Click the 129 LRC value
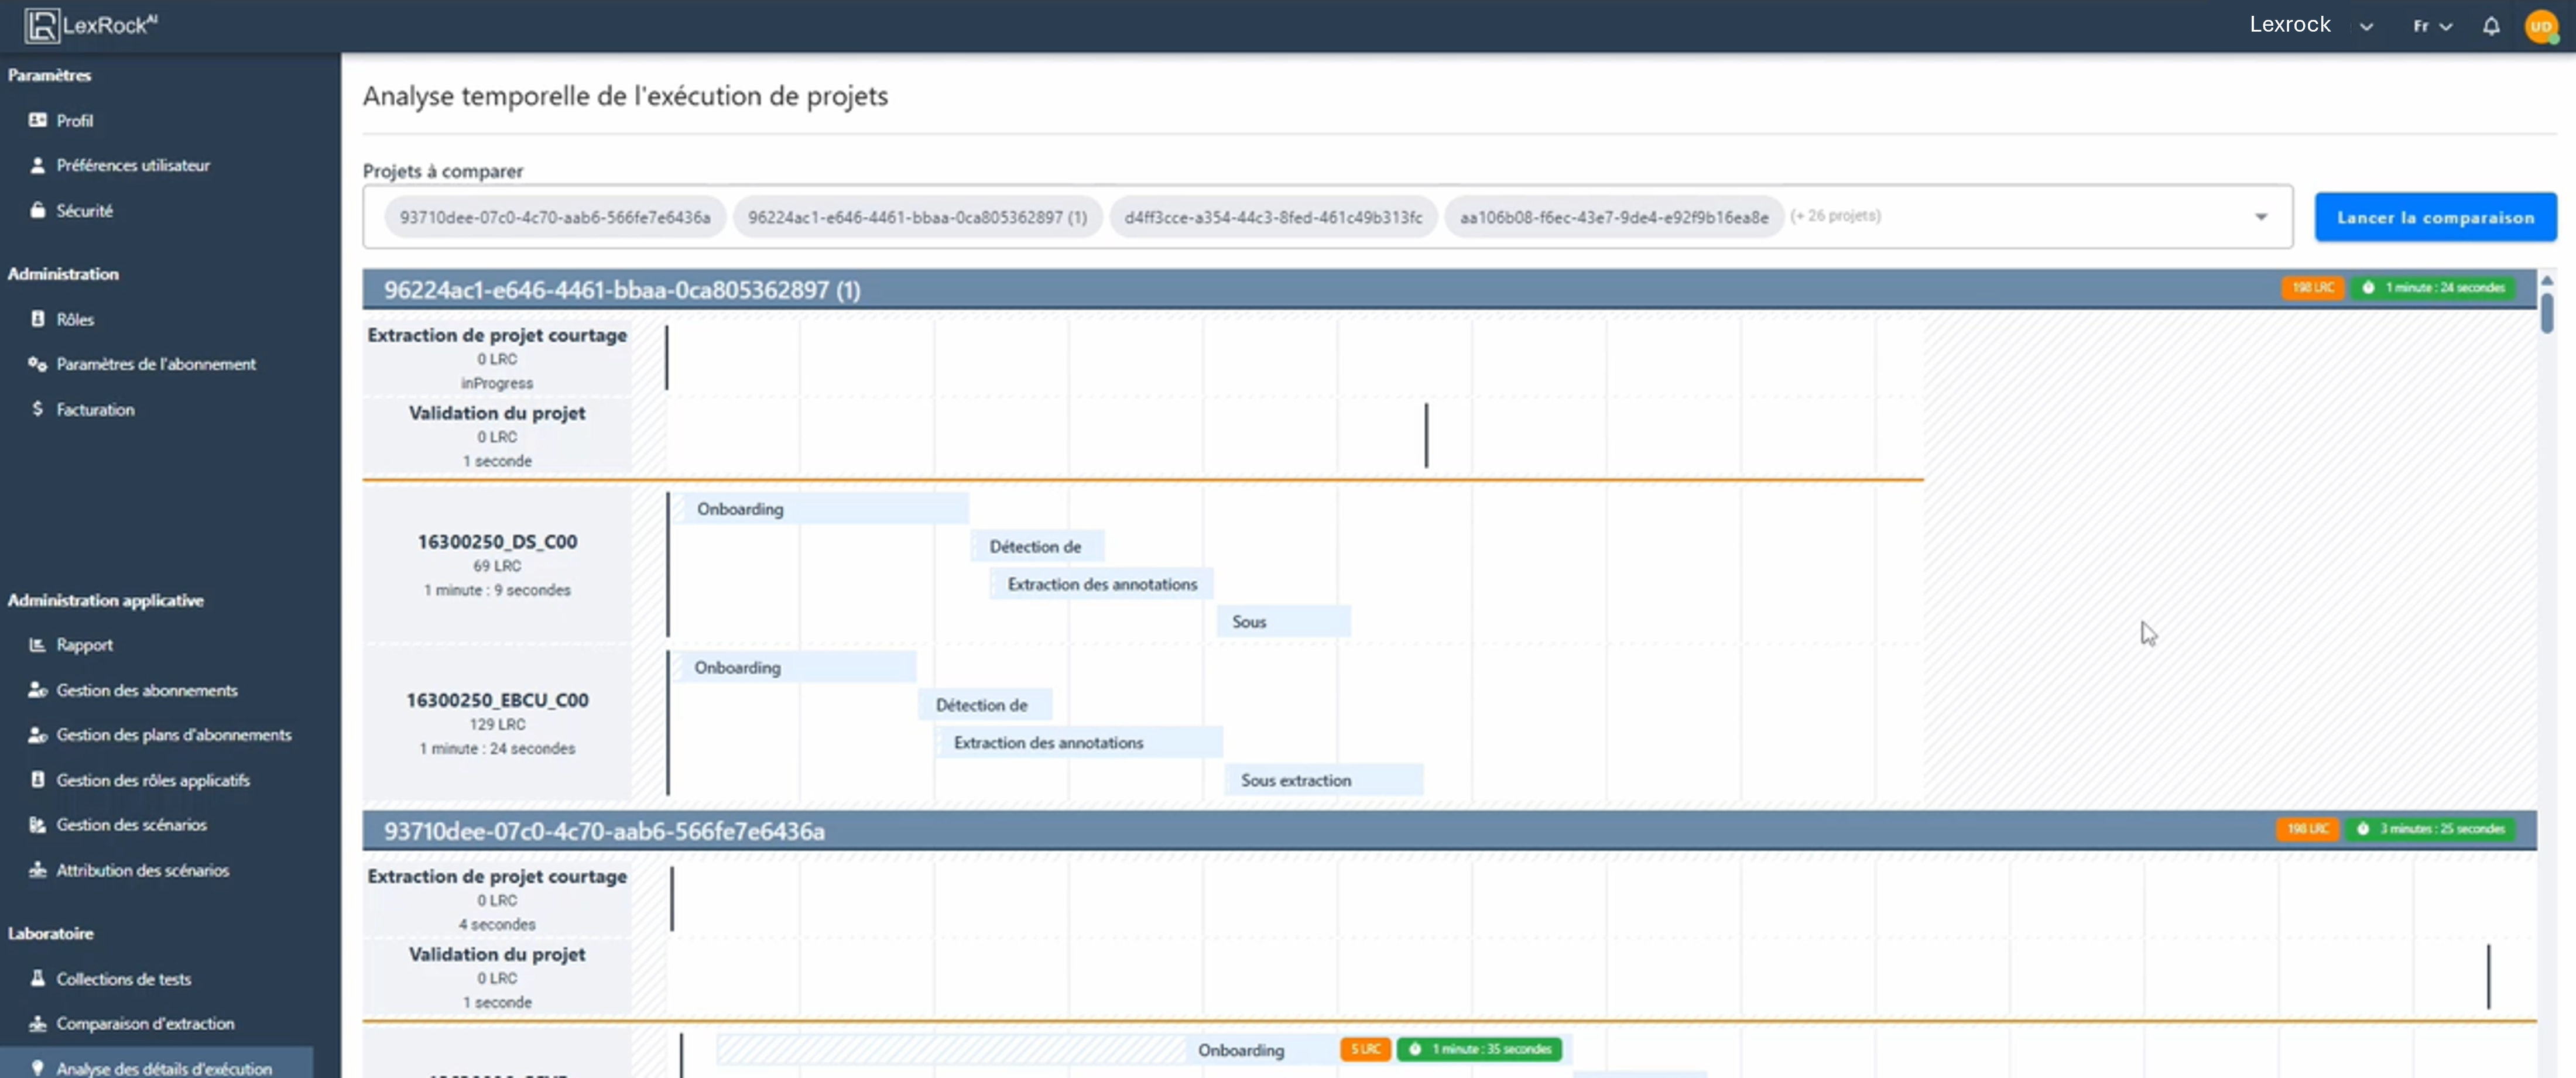 (497, 724)
